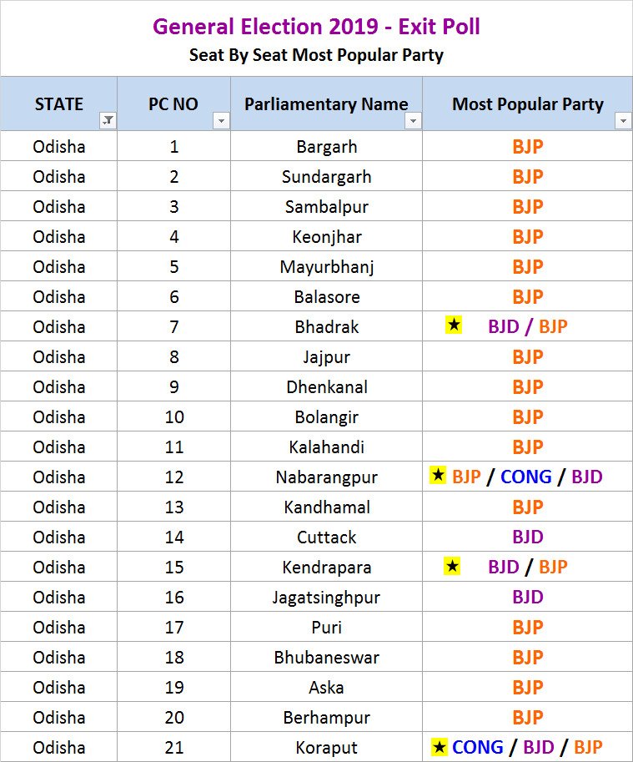Select the CONG text in Koraput row
Image resolution: width=633 pixels, height=762 pixels.
[477, 747]
